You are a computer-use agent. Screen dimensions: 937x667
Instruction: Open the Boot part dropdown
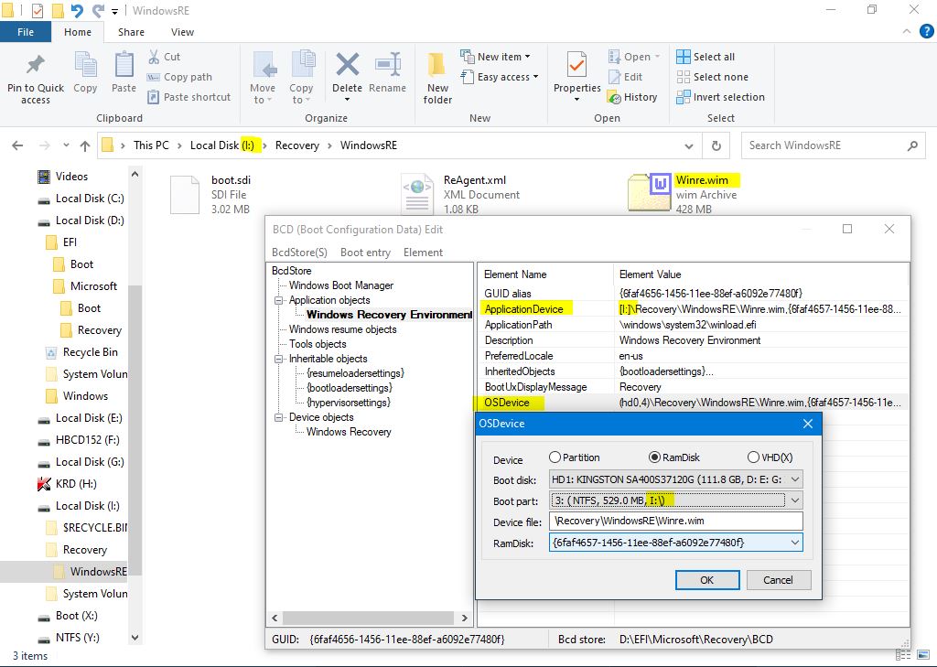(794, 500)
